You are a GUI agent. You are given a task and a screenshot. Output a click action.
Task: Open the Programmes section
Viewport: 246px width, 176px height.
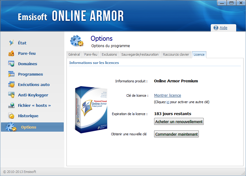click(x=30, y=74)
